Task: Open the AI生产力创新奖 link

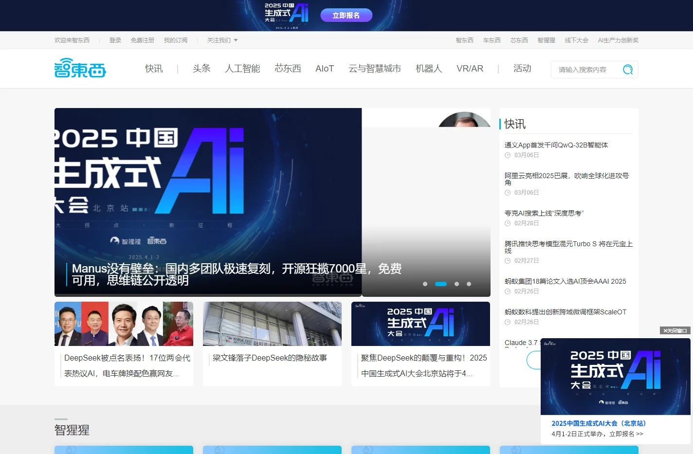Action: click(x=618, y=40)
